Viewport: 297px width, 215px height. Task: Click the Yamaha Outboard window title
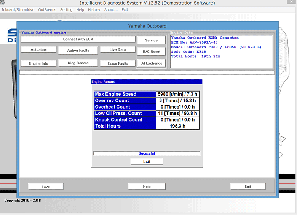pos(147,26)
